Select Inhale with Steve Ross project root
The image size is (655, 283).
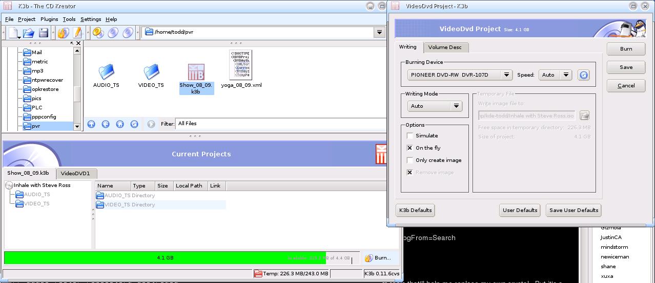(x=38, y=185)
